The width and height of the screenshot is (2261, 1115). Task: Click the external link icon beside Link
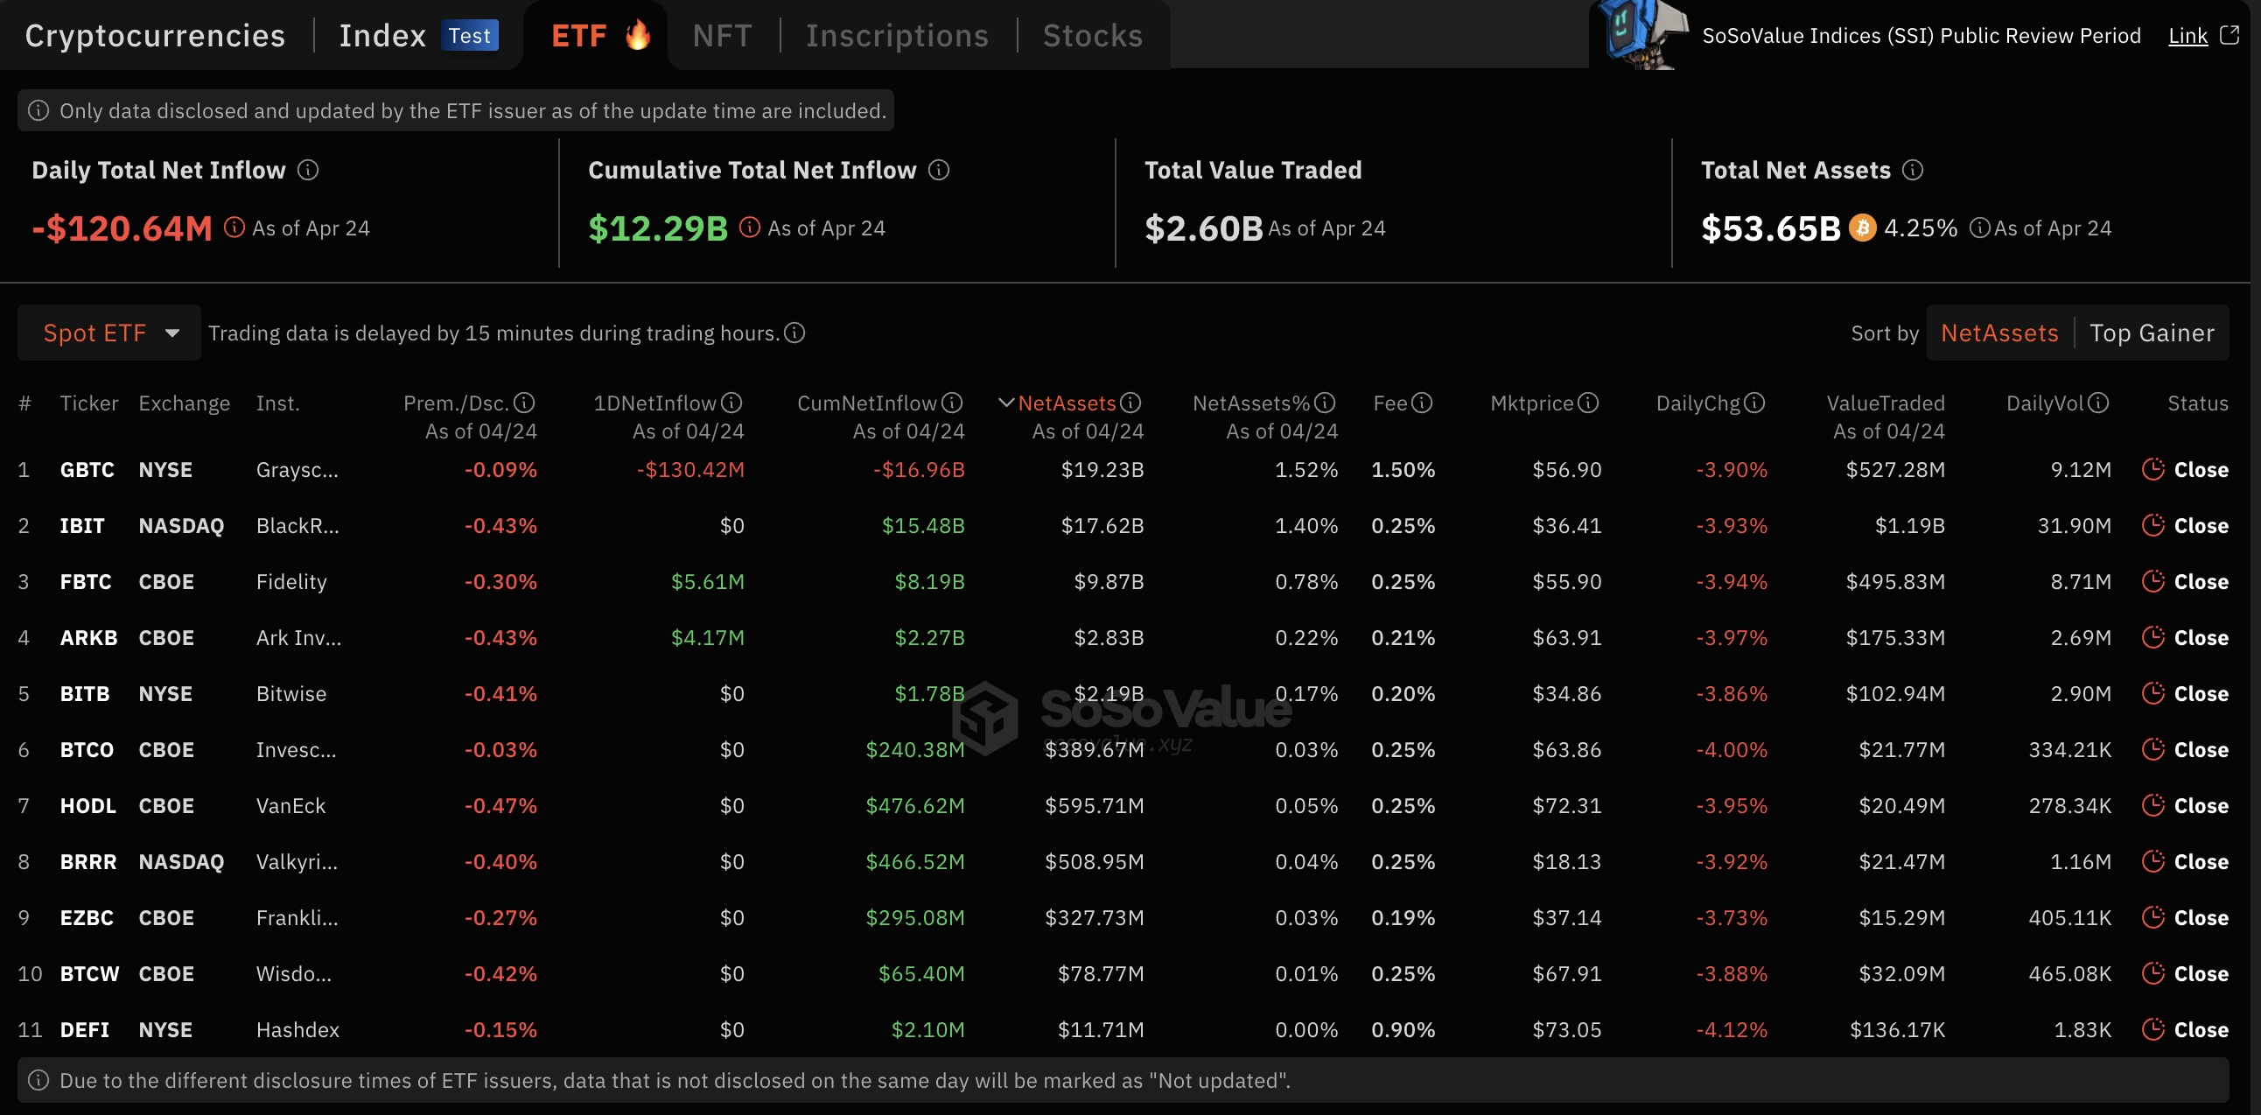click(x=2229, y=35)
